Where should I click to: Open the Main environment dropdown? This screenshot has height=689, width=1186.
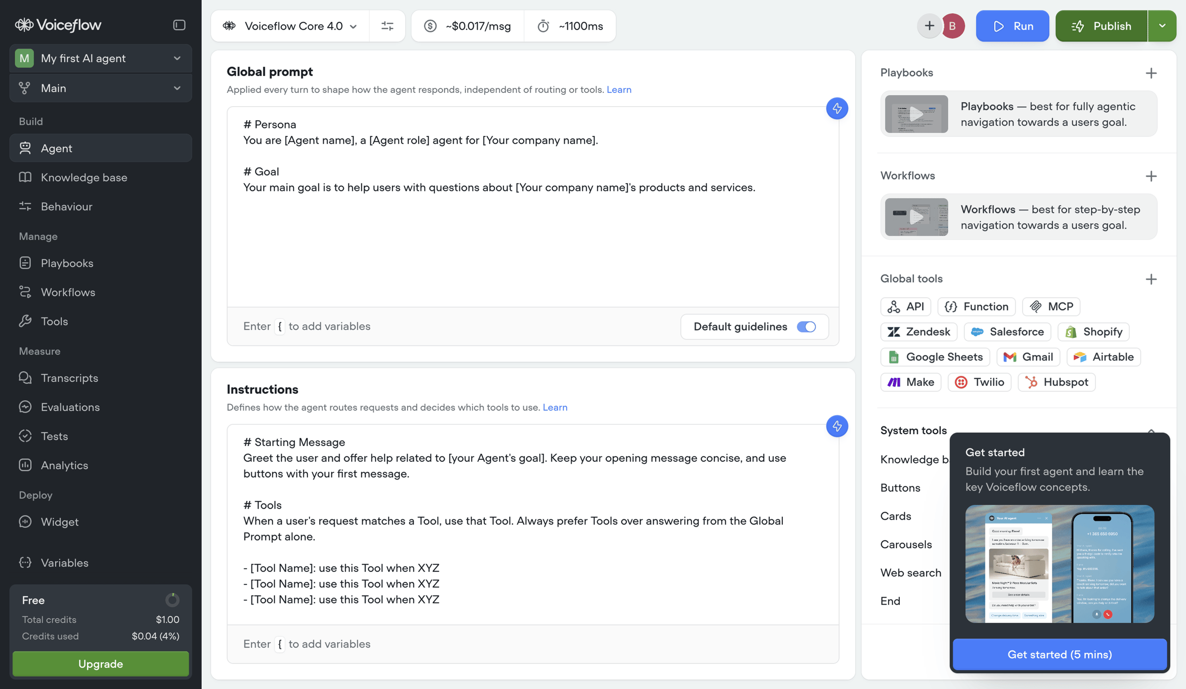[x=101, y=88]
